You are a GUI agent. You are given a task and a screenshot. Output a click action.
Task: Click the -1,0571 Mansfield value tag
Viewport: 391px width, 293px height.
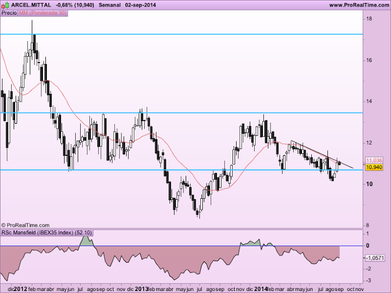(375, 258)
